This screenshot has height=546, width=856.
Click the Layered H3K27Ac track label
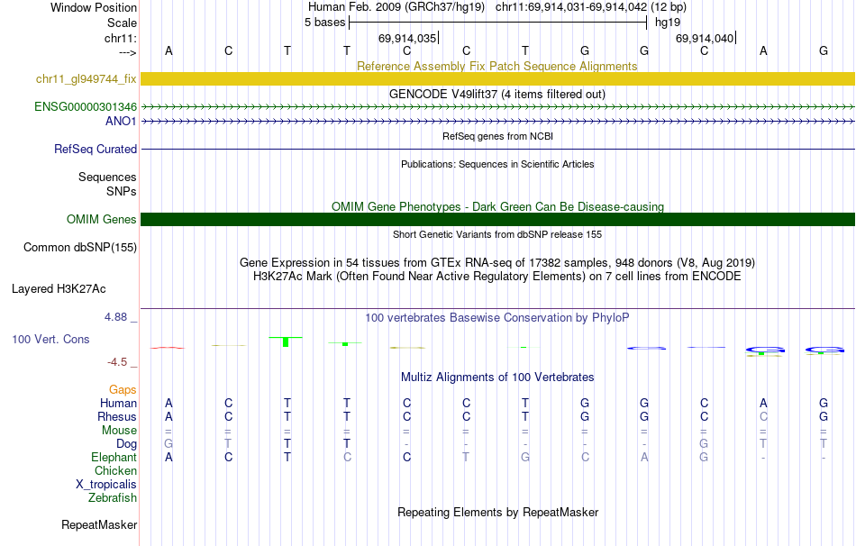point(59,289)
